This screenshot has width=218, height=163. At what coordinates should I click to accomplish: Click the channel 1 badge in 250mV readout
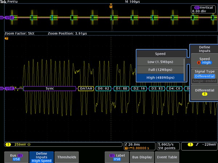tap(7, 145)
